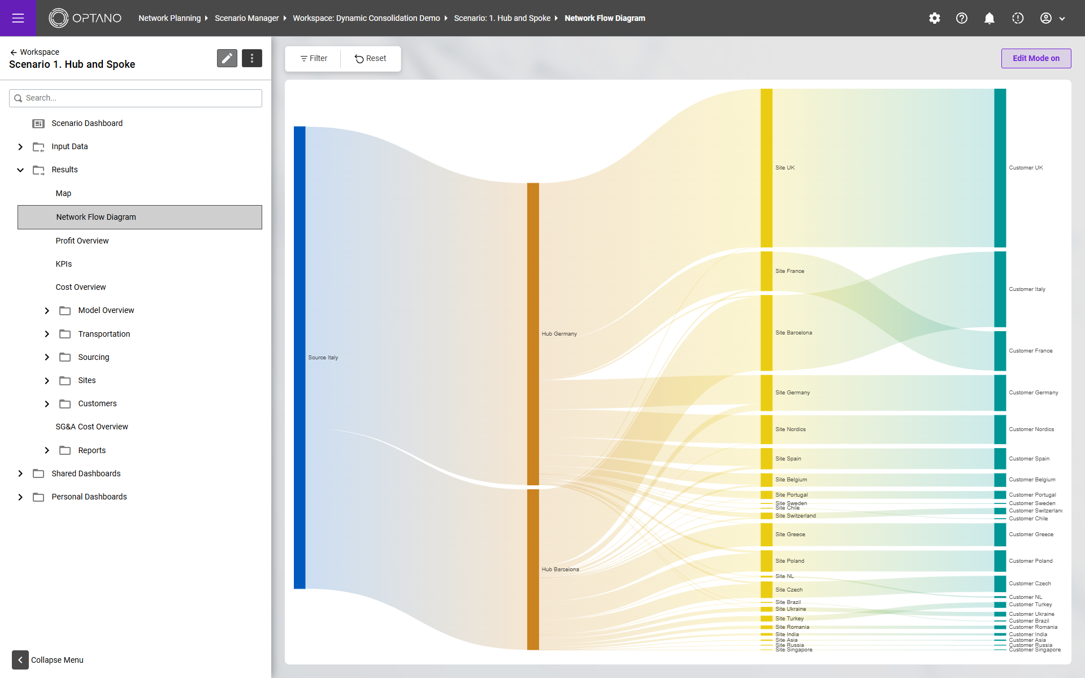1085x678 pixels.
Task: Open the notifications bell
Action: pyautogui.click(x=989, y=18)
